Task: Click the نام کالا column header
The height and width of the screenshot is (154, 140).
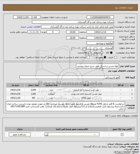Action: pyautogui.click(x=86, y=85)
